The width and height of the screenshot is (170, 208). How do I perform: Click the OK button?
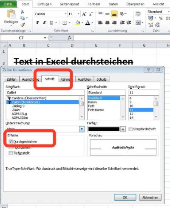pyautogui.click(x=125, y=197)
